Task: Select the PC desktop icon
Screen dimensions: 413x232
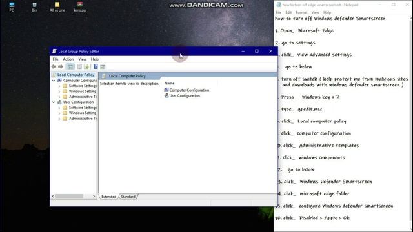Action: click(12, 7)
